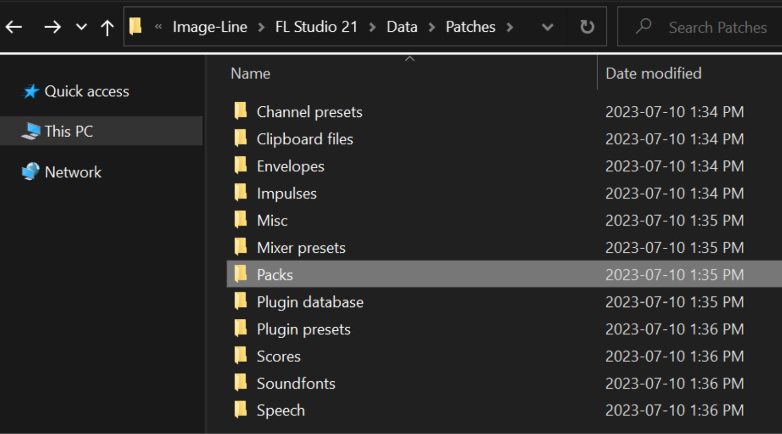Select the Soundfonts folder name
Viewport: 782px width, 434px height.
[x=296, y=384]
